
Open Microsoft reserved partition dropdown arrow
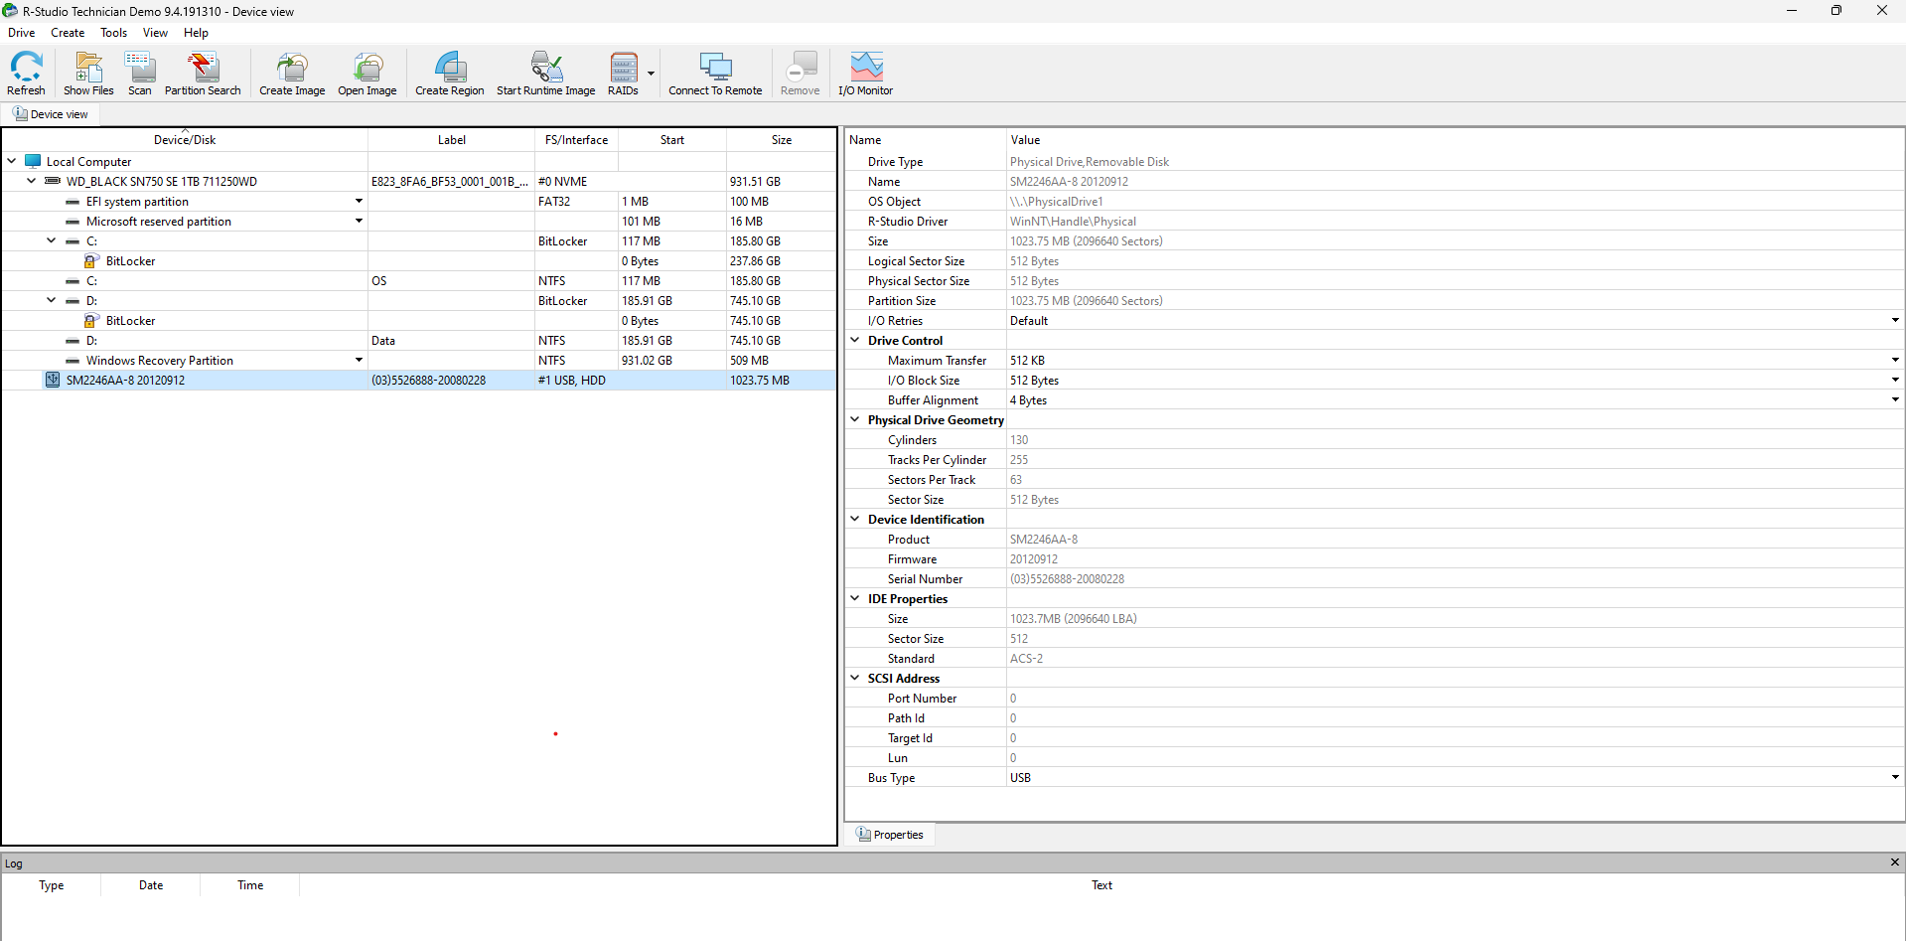point(359,221)
